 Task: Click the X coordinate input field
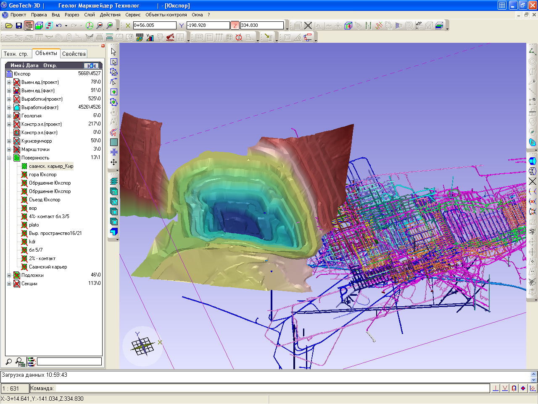coord(155,26)
